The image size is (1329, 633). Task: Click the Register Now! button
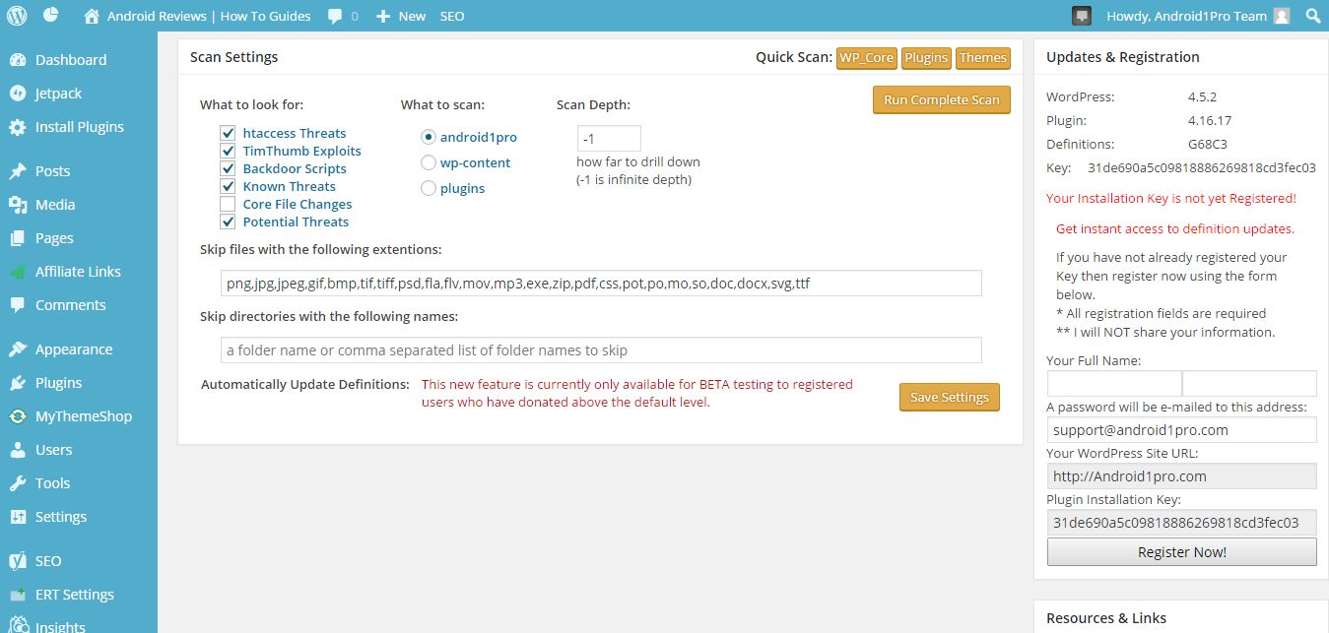[1182, 552]
